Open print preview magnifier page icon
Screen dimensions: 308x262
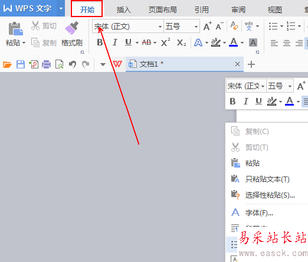pyautogui.click(x=59, y=64)
